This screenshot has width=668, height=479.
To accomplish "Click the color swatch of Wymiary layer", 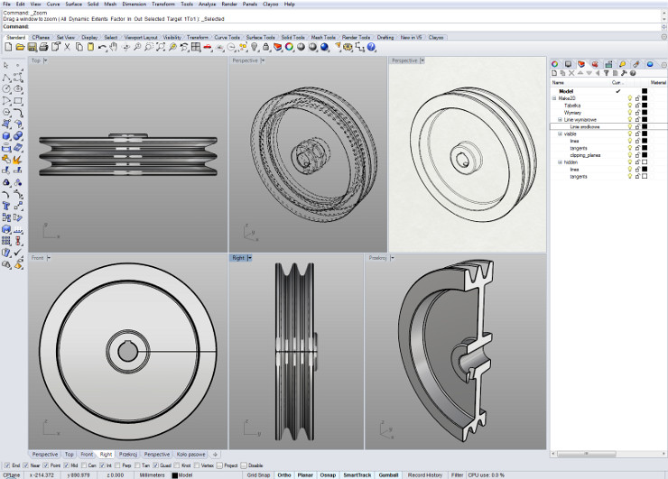I will 645,113.
